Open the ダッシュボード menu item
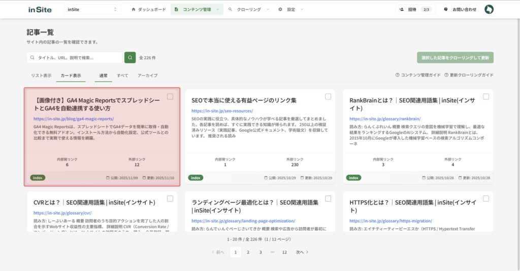Screen dimensions: 520x271 [149, 10]
